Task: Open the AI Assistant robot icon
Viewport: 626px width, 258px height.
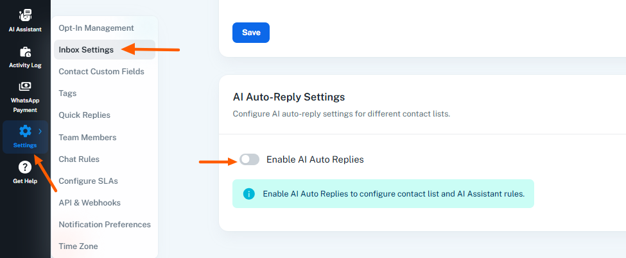Action: click(25, 15)
